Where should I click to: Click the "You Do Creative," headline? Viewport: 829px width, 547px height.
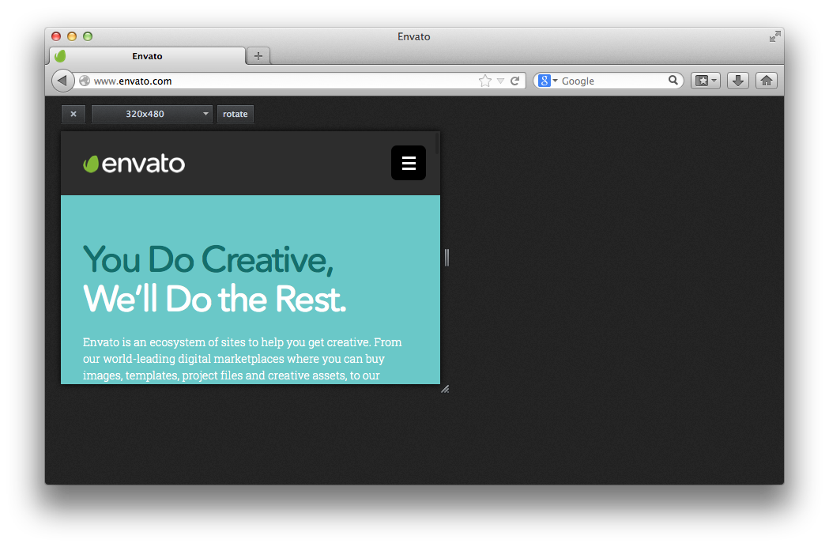point(209,260)
